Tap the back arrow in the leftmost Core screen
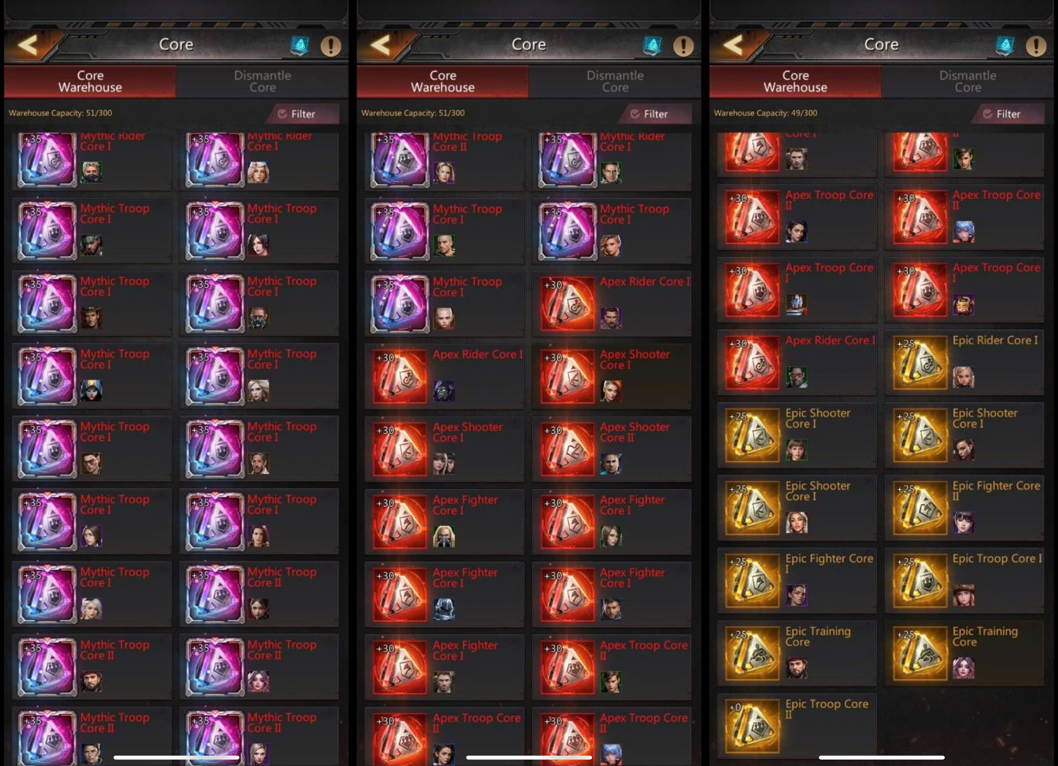Image resolution: width=1058 pixels, height=766 pixels. (29, 45)
